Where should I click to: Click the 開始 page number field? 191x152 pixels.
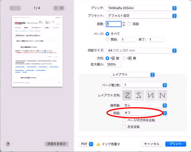(128, 39)
